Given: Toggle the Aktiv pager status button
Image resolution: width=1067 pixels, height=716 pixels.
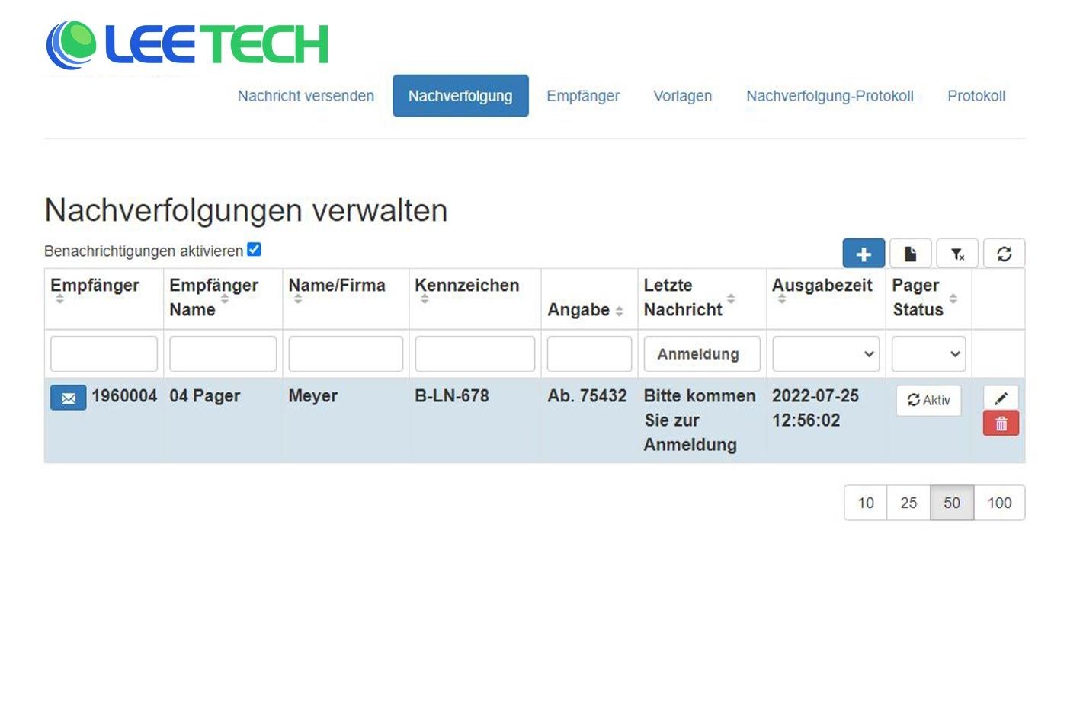Looking at the screenshot, I should pos(928,400).
